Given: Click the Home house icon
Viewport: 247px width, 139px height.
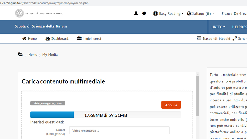Looking at the screenshot, I should (24, 39).
